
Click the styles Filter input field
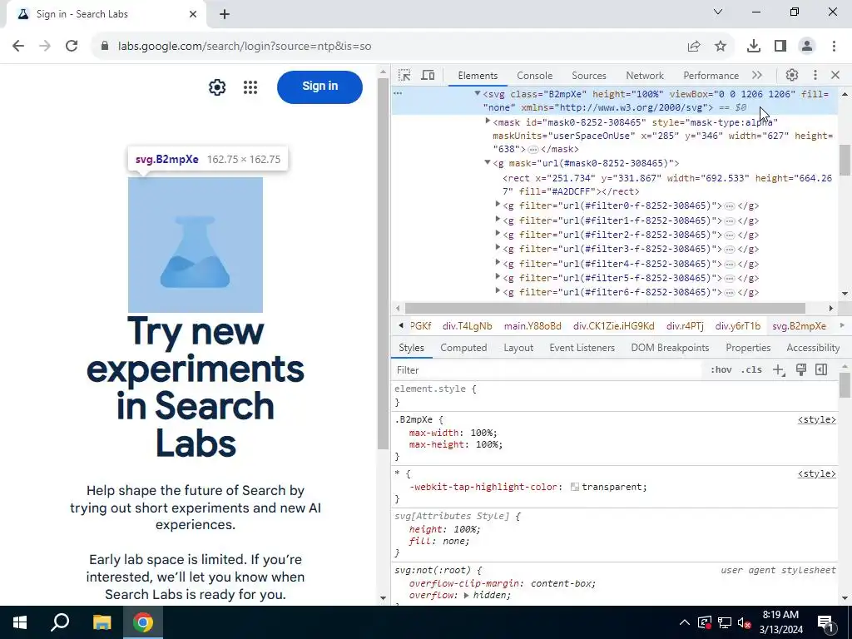547,370
